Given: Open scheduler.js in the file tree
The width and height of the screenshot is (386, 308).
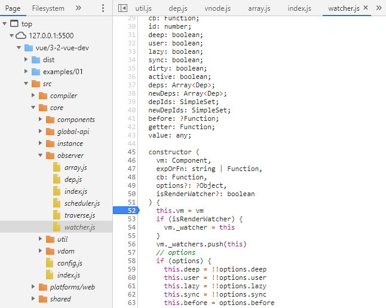Looking at the screenshot, I should coord(82,203).
